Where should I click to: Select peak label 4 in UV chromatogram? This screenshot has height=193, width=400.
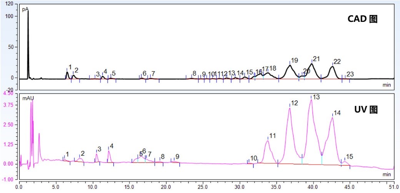(112, 146)
